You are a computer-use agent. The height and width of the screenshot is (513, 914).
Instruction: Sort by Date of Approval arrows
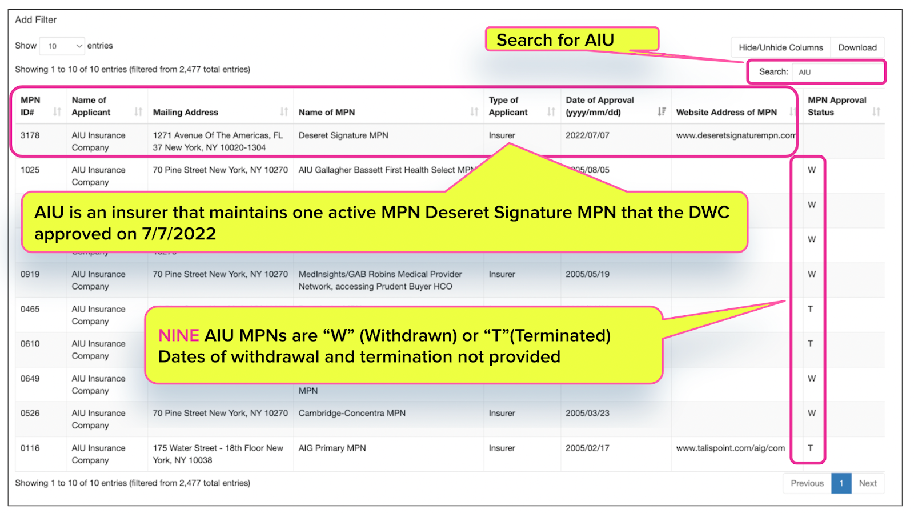pyautogui.click(x=662, y=112)
